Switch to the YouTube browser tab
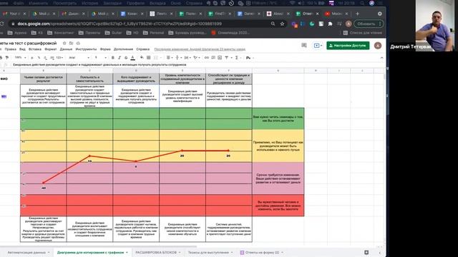Viewport: 458px width, 257px height. (x=336, y=14)
